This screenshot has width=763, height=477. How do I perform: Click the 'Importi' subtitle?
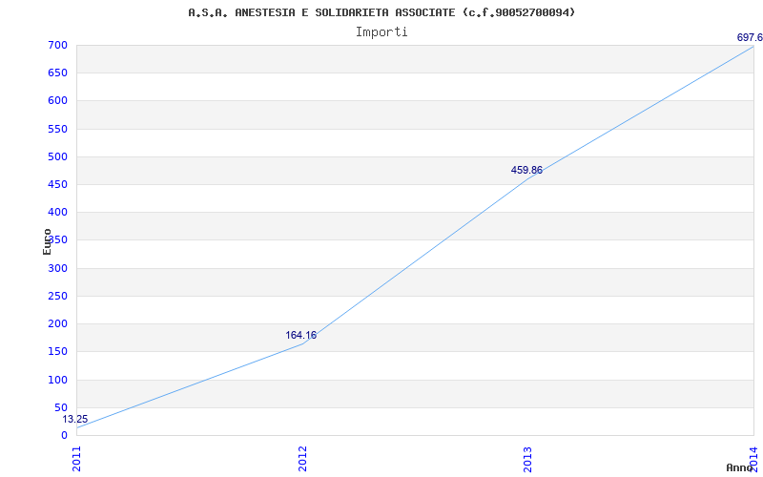381,32
